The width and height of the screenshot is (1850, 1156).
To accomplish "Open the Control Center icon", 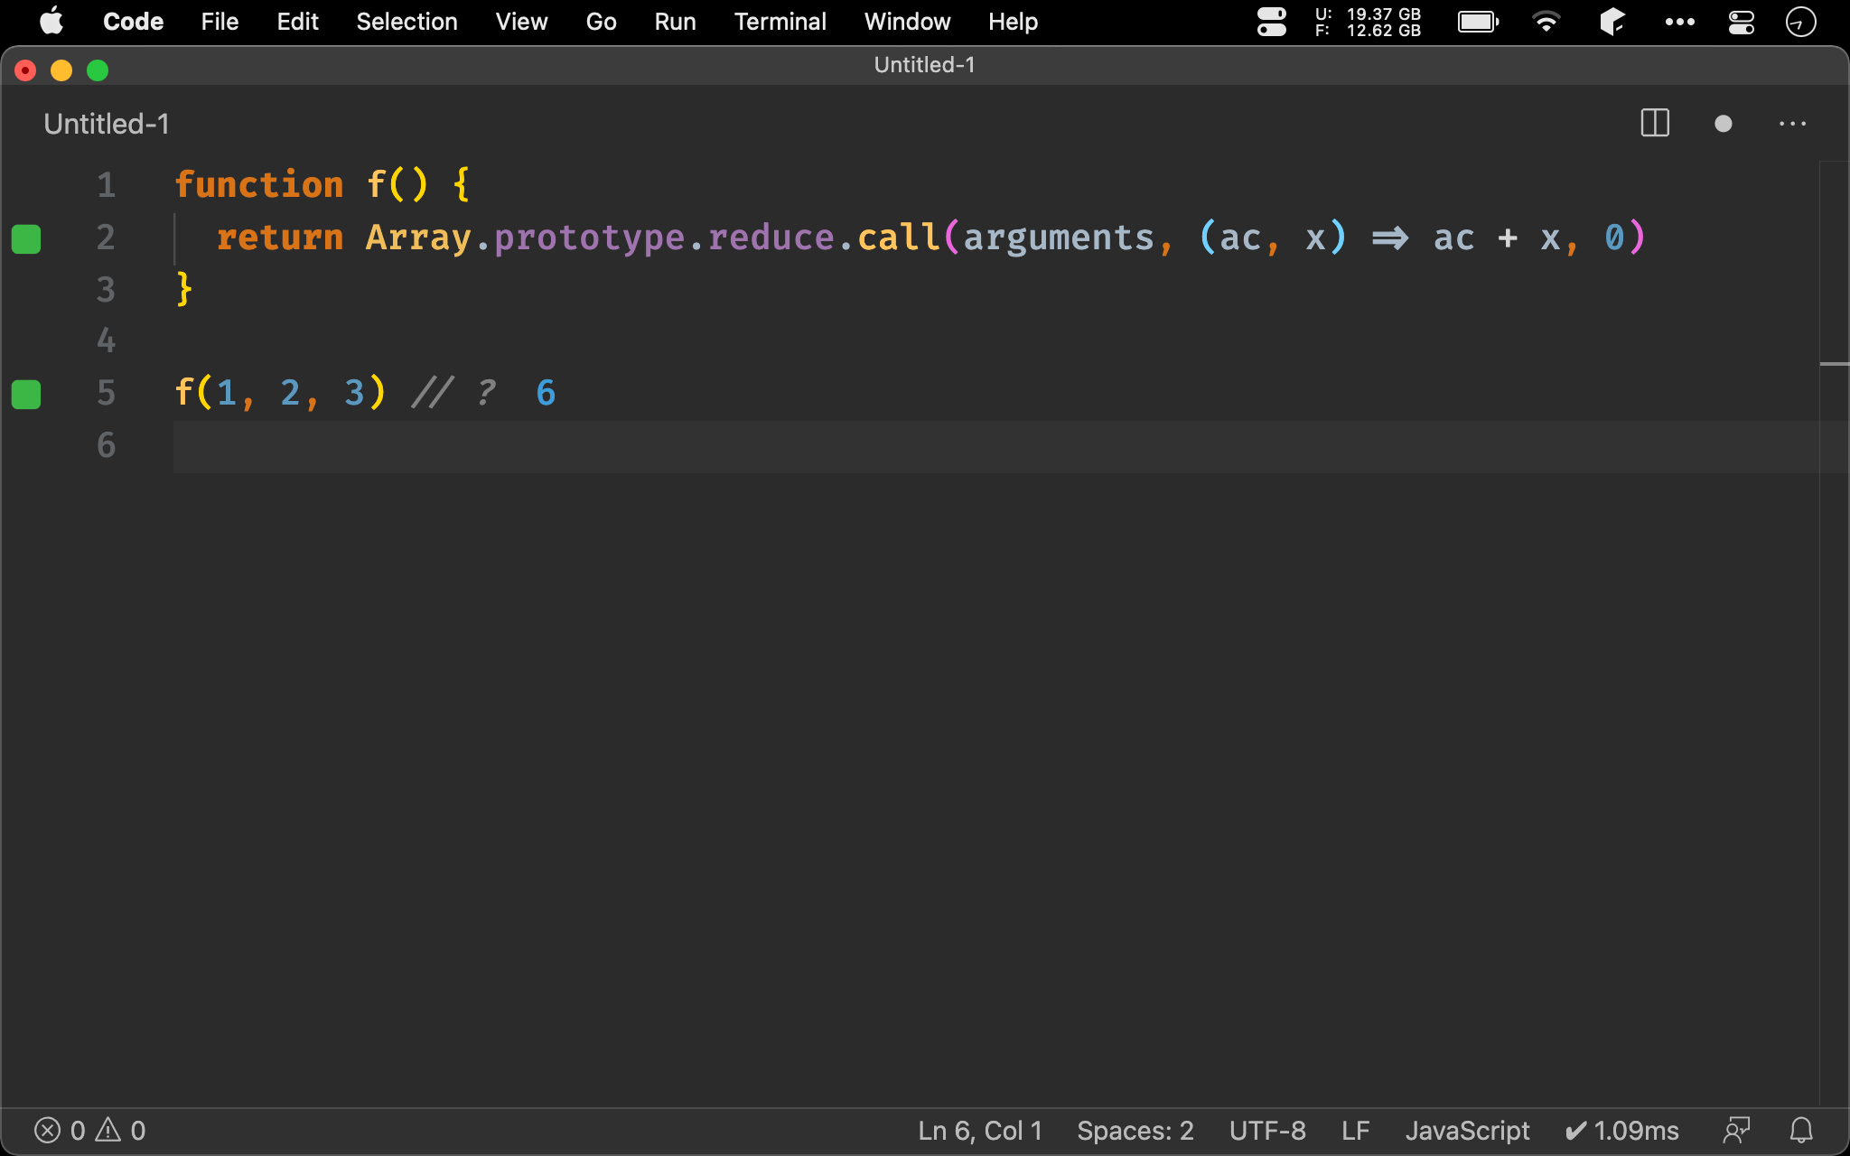I will point(1743,22).
